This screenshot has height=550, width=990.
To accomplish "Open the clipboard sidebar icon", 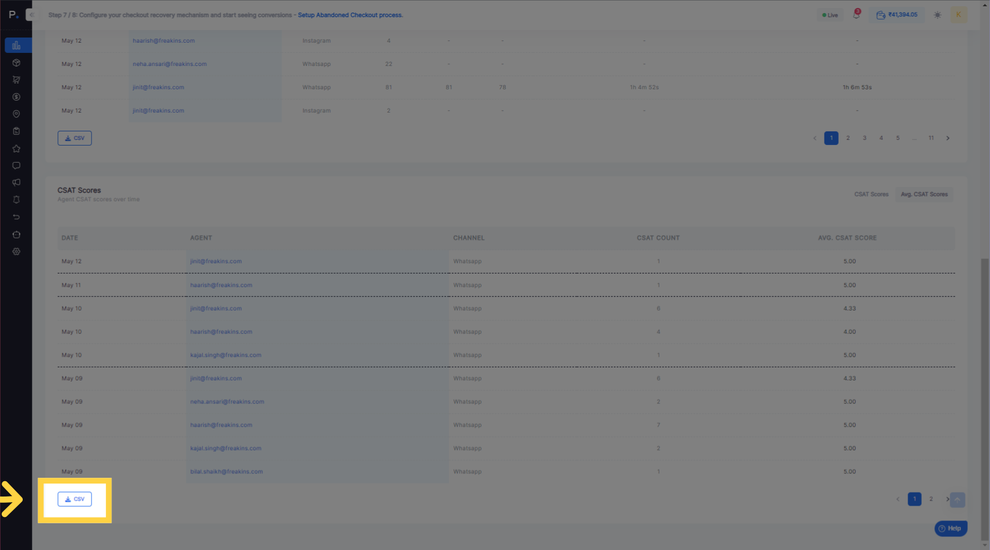I will coord(16,131).
